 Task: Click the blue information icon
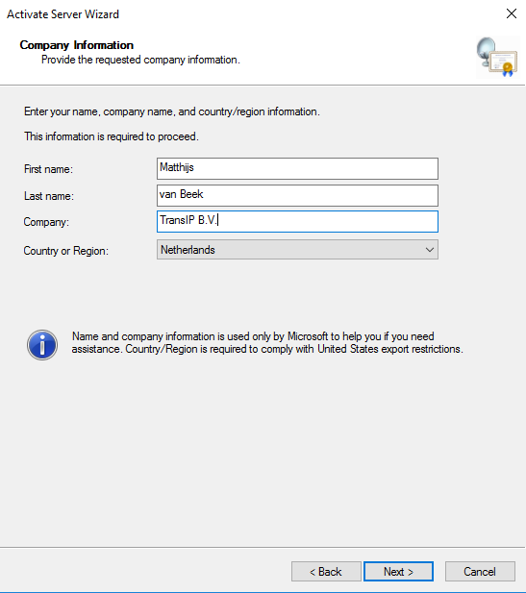pos(42,344)
